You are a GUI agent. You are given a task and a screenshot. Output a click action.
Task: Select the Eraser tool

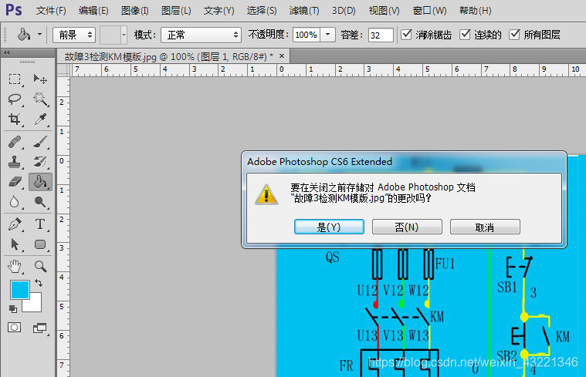tap(15, 182)
